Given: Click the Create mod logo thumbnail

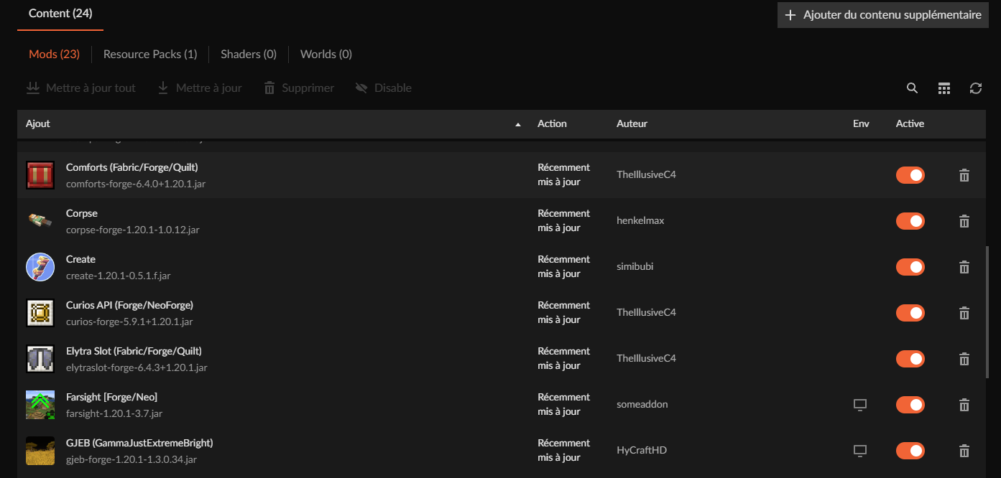Looking at the screenshot, I should pyautogui.click(x=40, y=267).
